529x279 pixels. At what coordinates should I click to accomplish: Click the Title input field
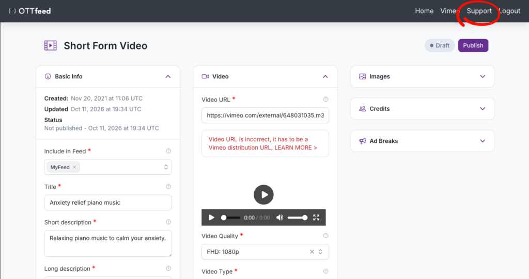[x=108, y=203]
